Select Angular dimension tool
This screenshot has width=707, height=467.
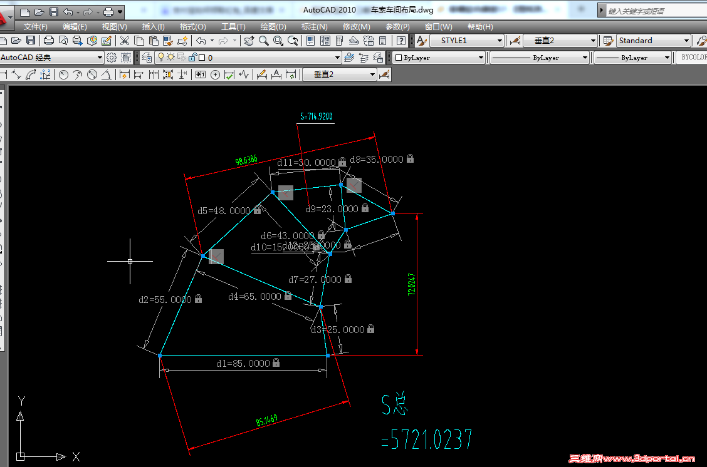107,74
